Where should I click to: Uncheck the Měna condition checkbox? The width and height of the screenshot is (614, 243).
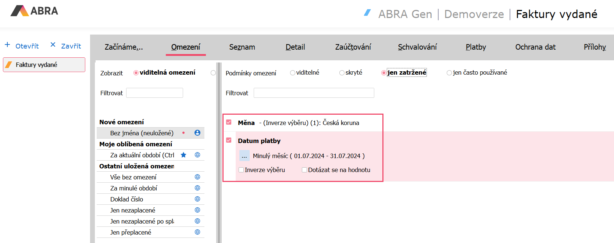pyautogui.click(x=229, y=122)
